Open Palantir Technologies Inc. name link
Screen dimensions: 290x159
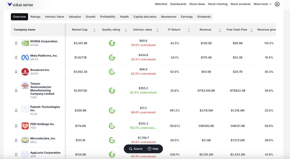45,109
